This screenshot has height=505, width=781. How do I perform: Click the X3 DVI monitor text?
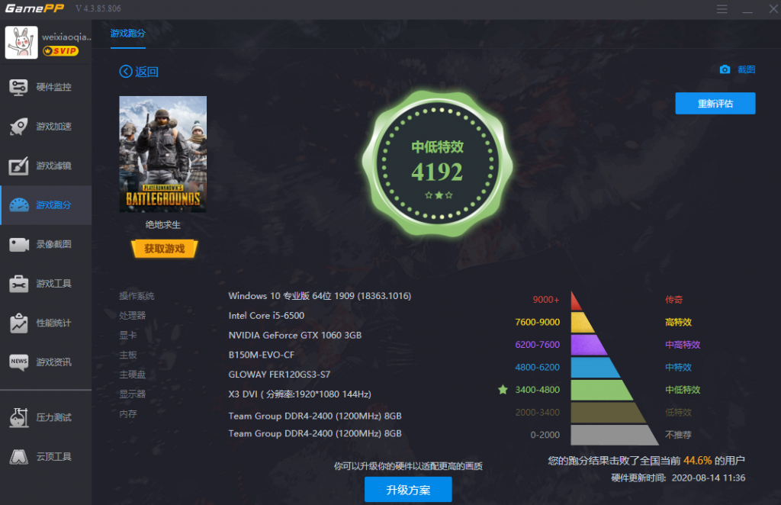[300, 394]
